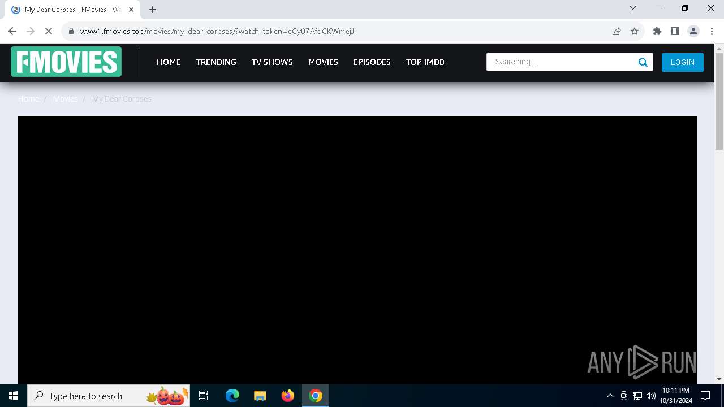Click the volume speaker icon

coord(651,396)
